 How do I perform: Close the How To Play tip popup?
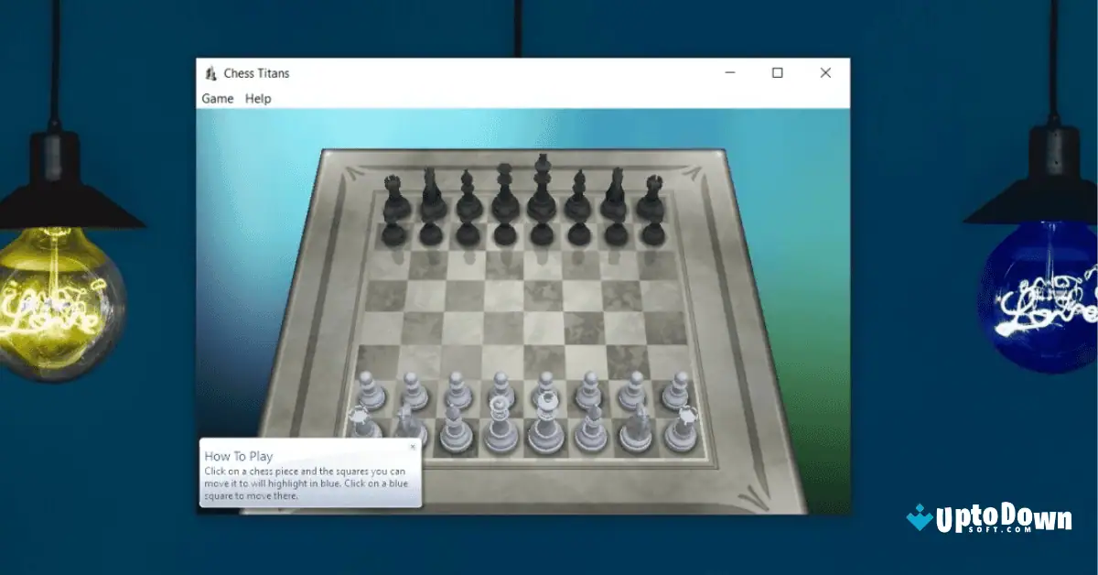click(413, 446)
